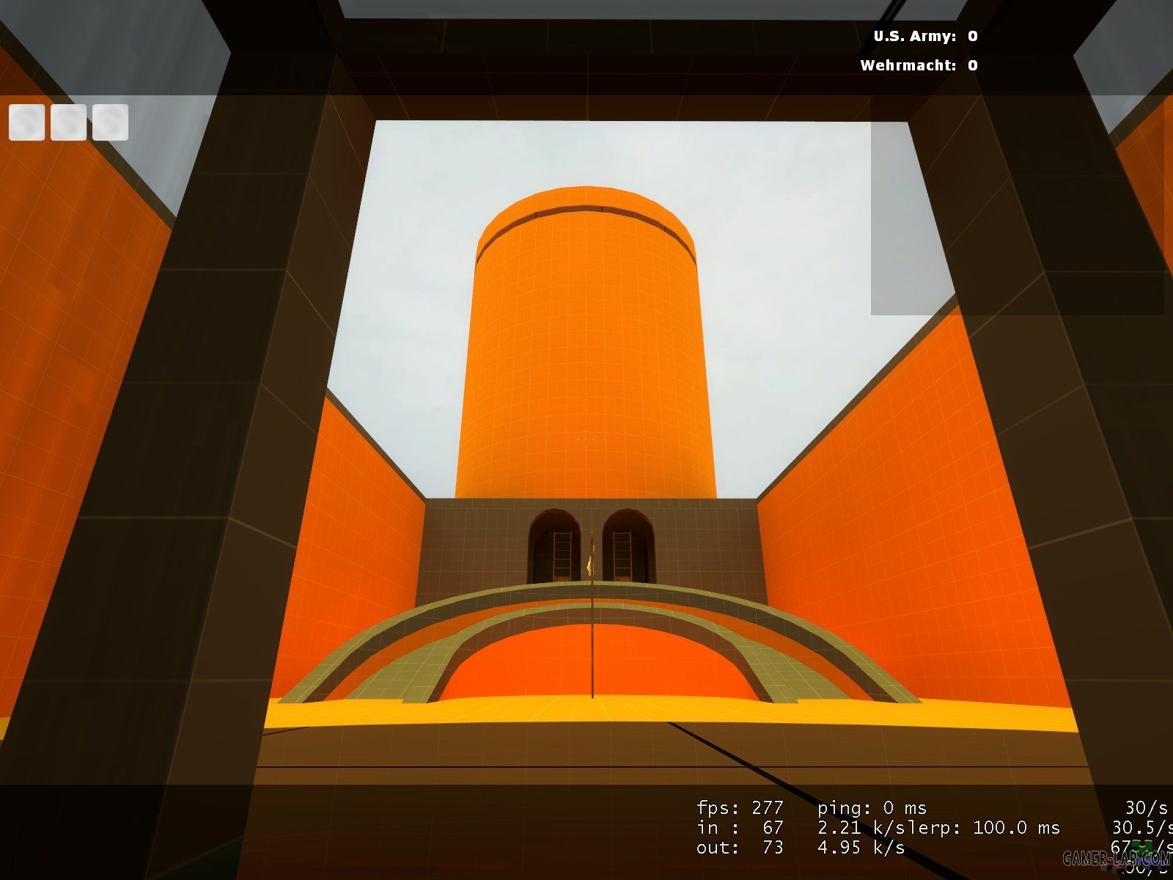Click the third capture point icon

click(110, 122)
